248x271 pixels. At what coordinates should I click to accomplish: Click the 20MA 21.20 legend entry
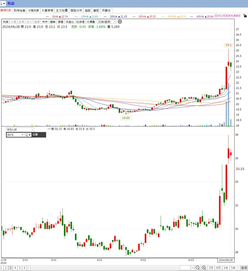115,17
